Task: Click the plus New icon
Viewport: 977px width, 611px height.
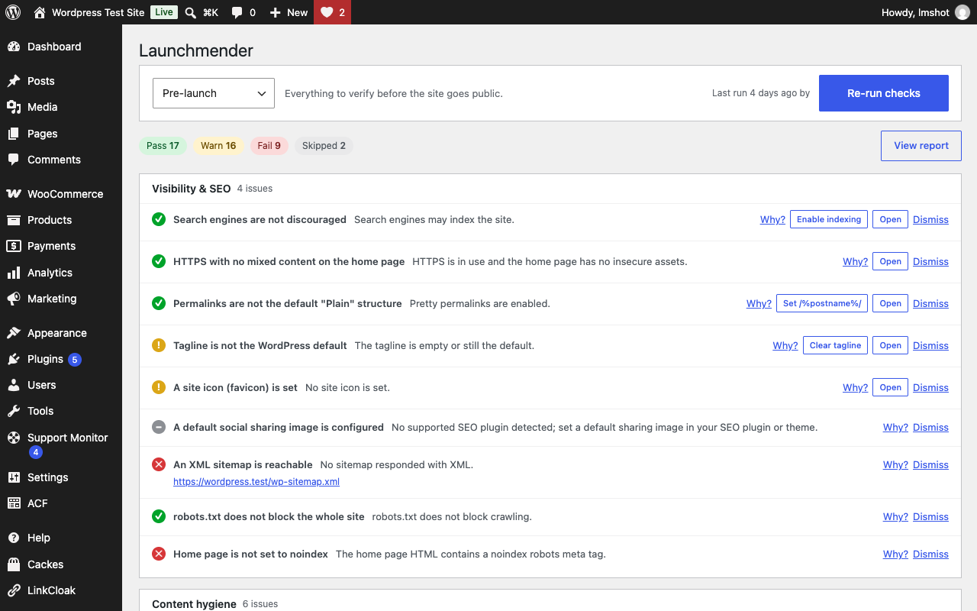Action: tap(276, 12)
